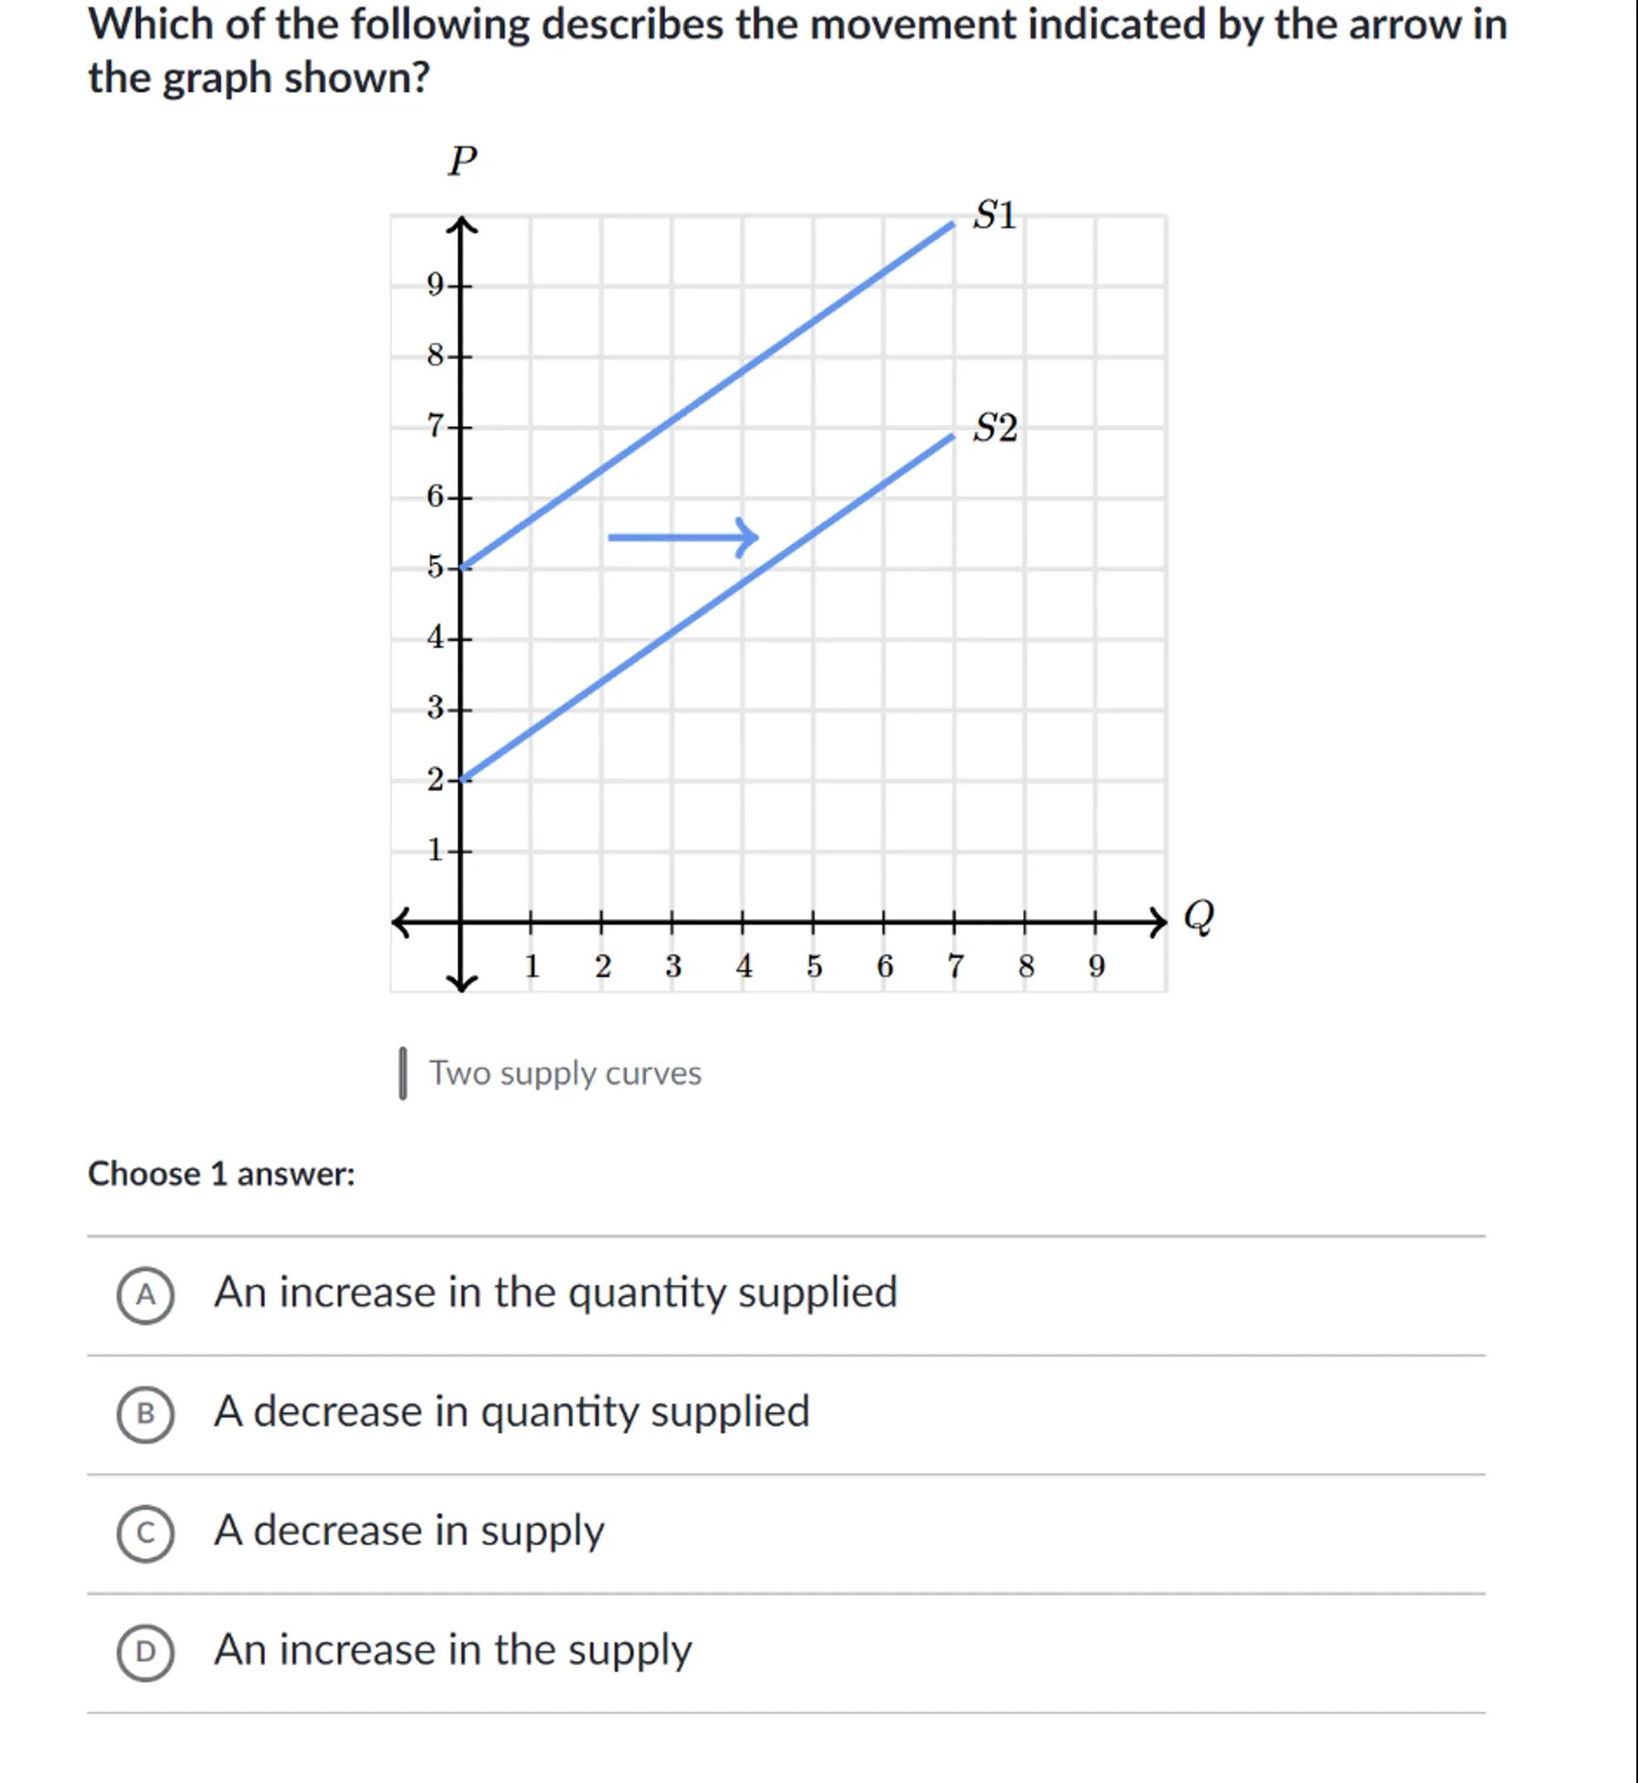
Task: Choose answer text 'An increase in the quantity supplied'
Action: point(555,1293)
